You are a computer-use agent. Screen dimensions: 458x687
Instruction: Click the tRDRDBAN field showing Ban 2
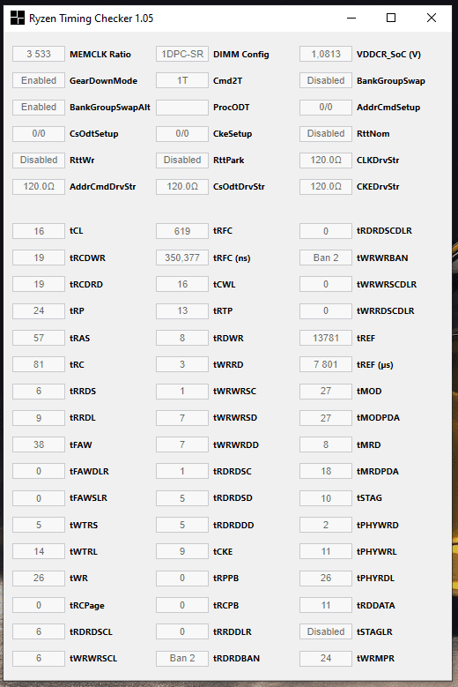pyautogui.click(x=182, y=658)
